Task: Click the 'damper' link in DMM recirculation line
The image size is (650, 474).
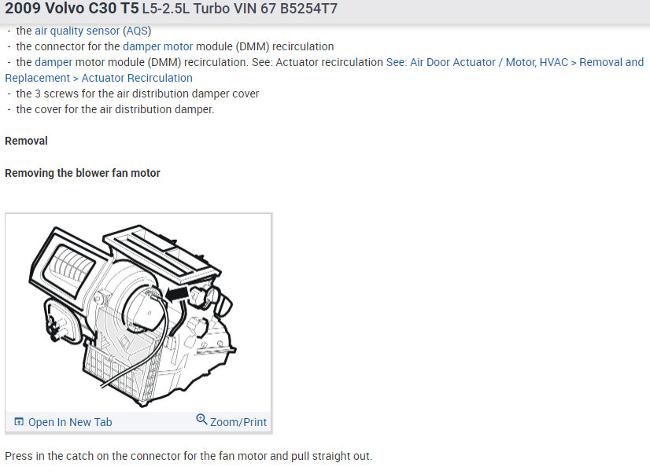Action: (54, 62)
